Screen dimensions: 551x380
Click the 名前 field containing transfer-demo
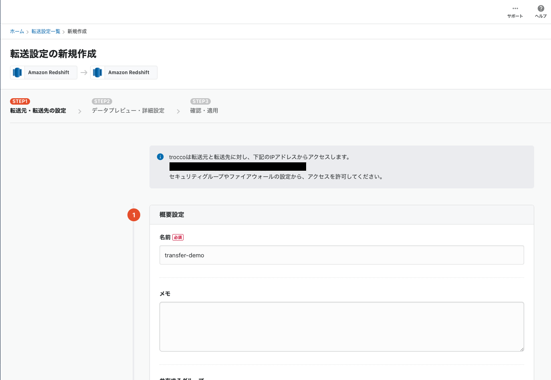point(341,255)
